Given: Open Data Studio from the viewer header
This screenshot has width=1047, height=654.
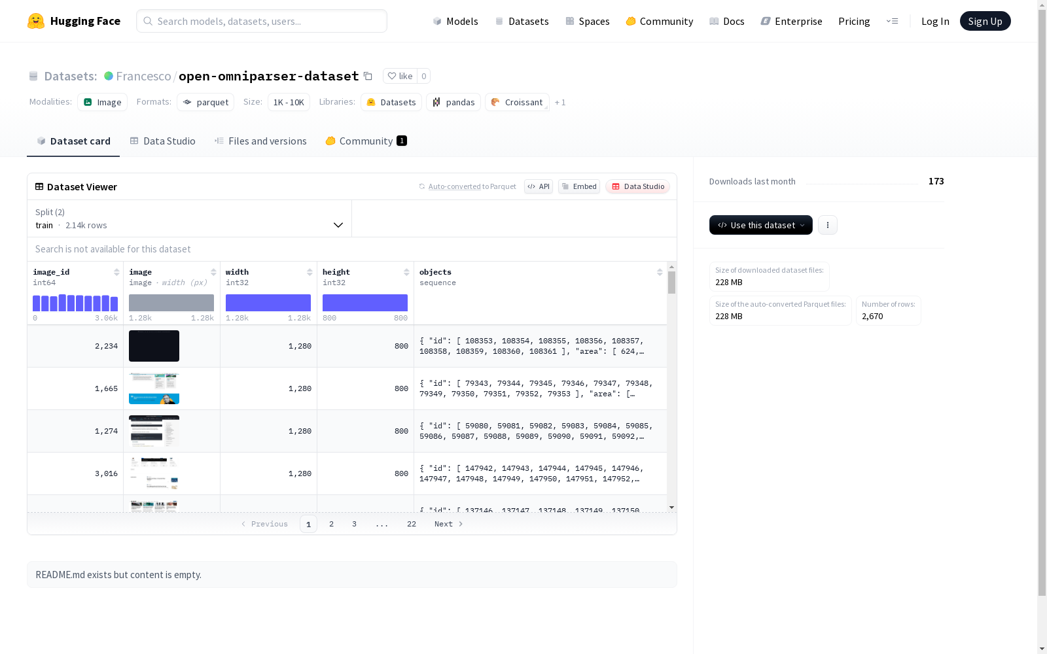Looking at the screenshot, I should [638, 186].
